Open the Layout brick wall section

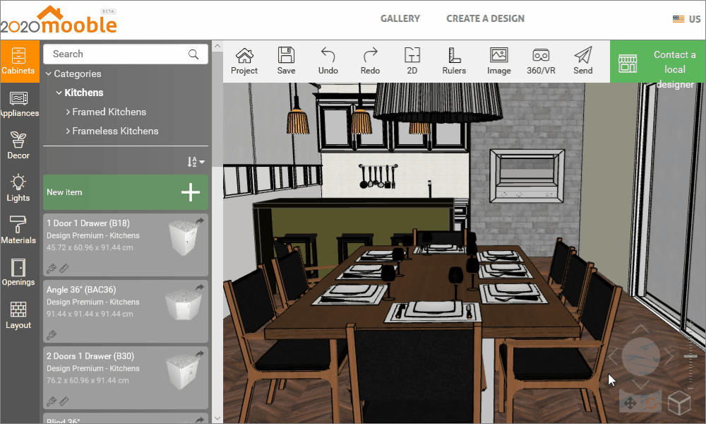pos(18,315)
